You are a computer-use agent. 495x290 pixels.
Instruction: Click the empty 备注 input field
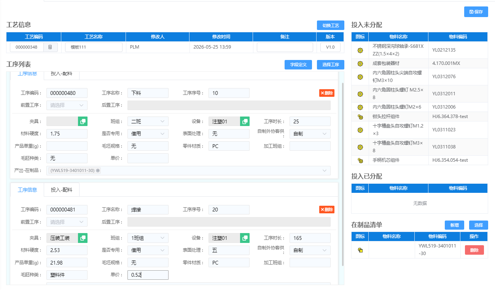coord(285,47)
